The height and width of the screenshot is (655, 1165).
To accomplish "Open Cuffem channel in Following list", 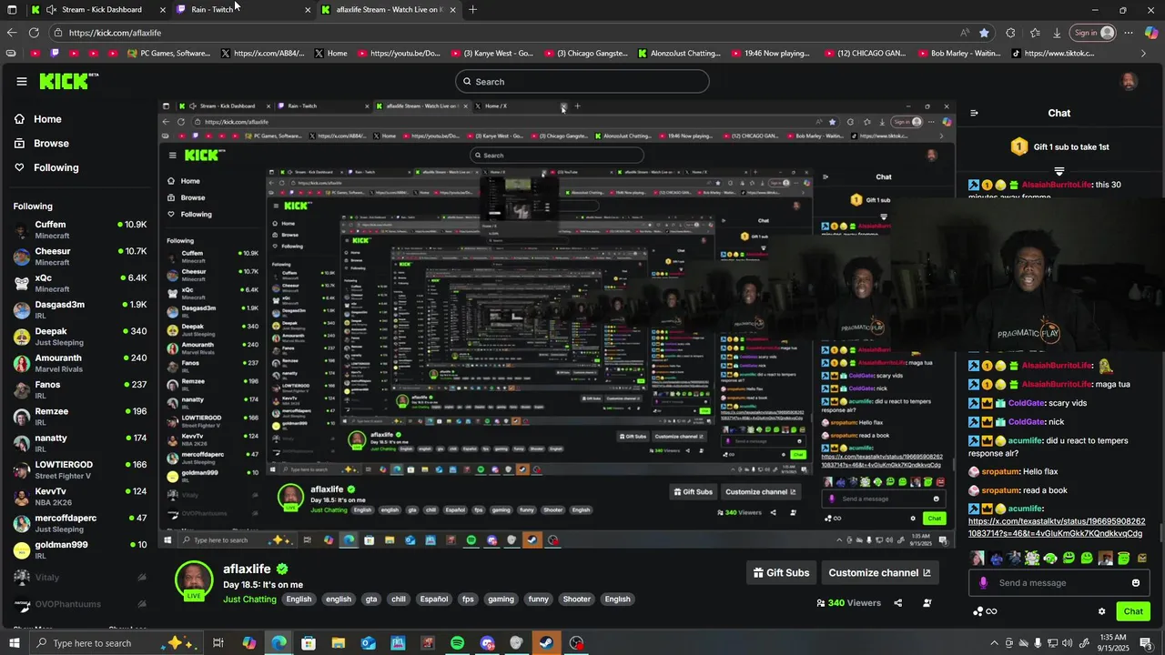I will [x=80, y=229].
